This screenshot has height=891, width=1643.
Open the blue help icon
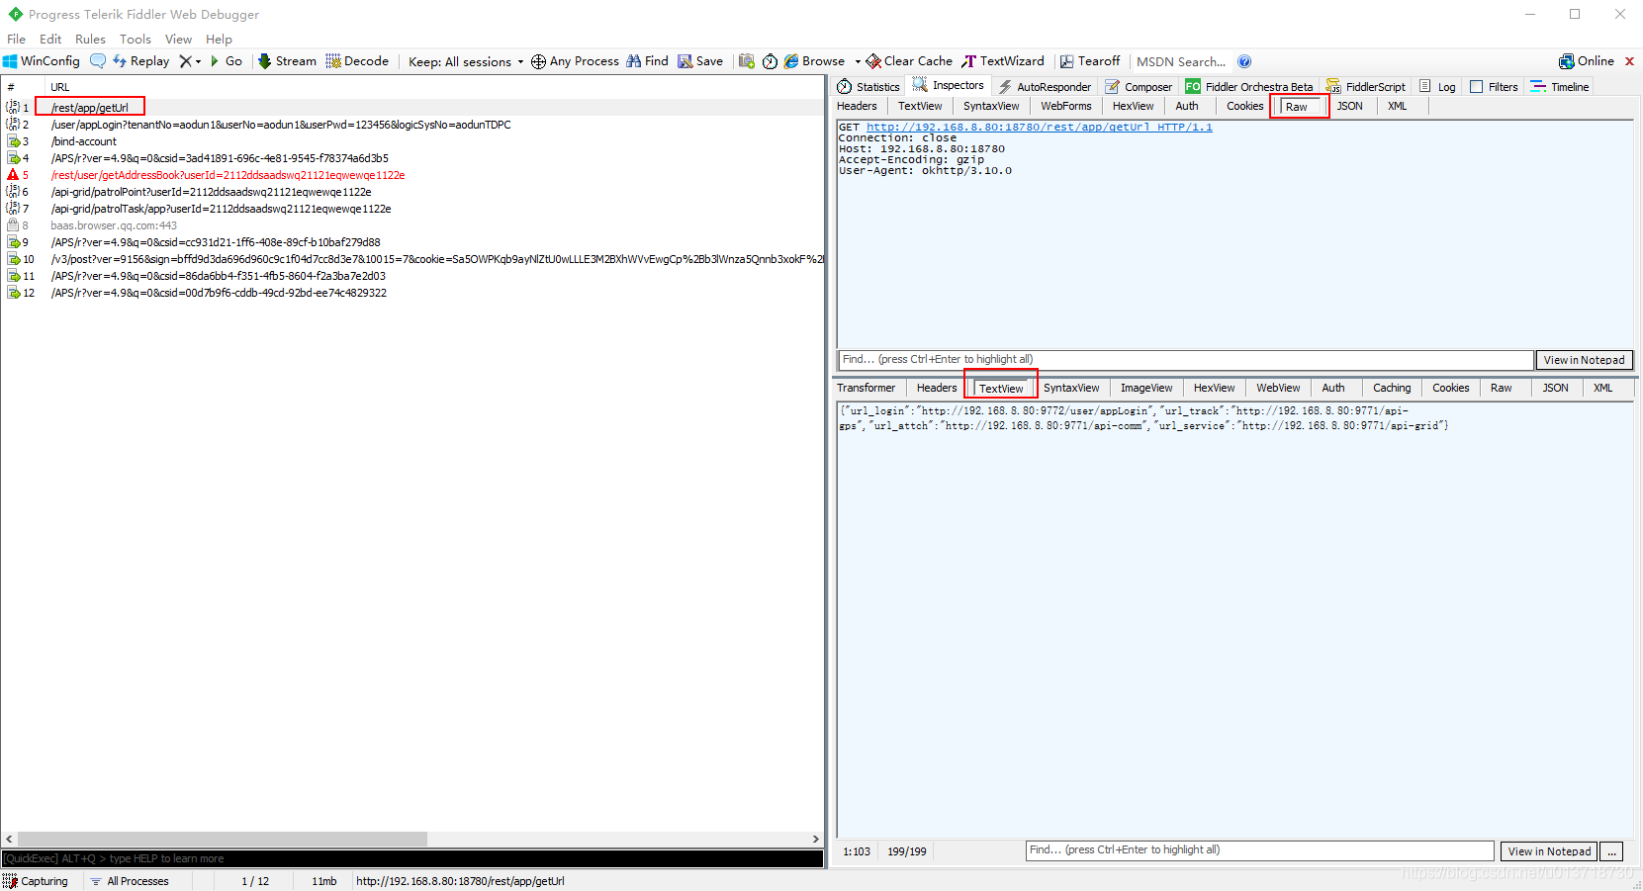coord(1244,61)
